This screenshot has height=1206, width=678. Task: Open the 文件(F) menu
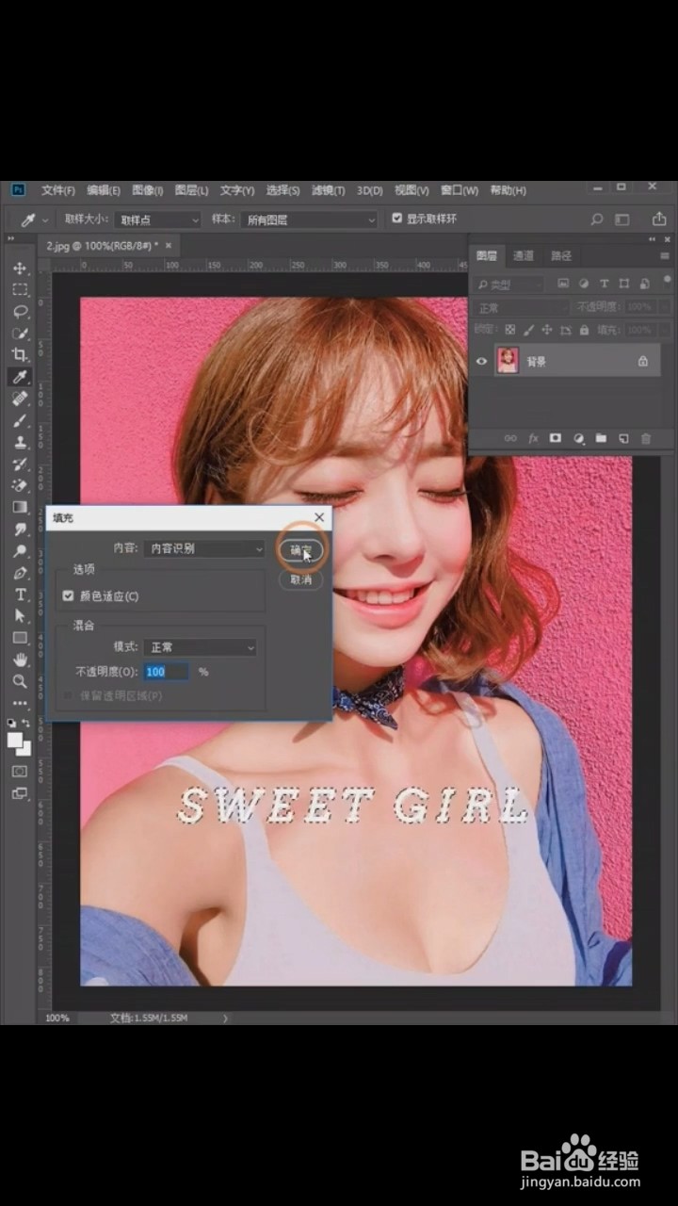57,190
